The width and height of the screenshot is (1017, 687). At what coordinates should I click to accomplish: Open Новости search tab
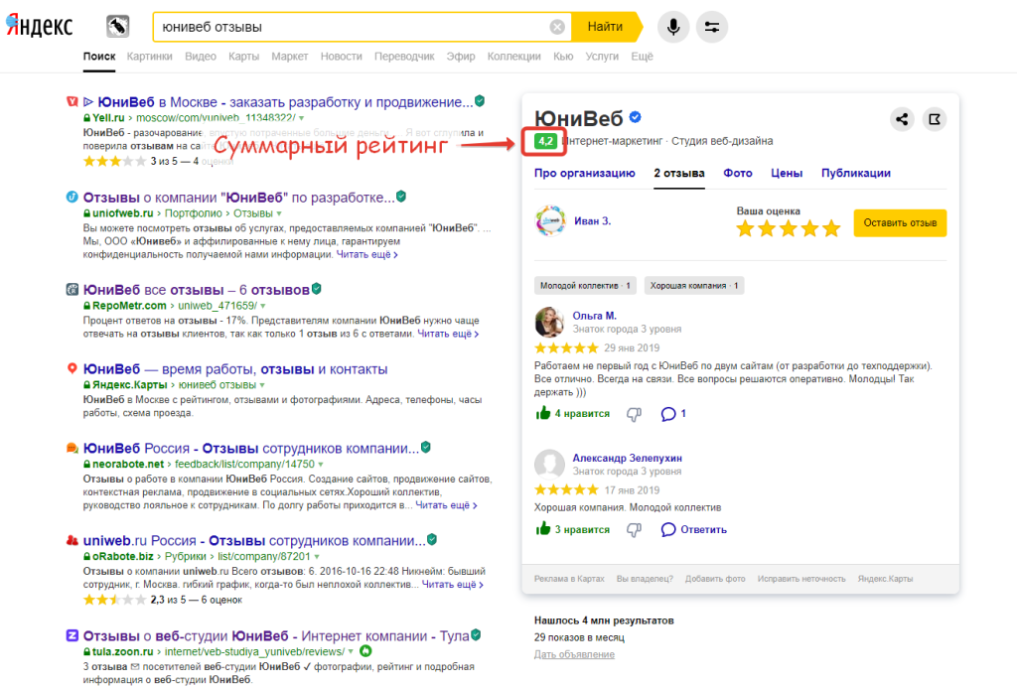342,57
